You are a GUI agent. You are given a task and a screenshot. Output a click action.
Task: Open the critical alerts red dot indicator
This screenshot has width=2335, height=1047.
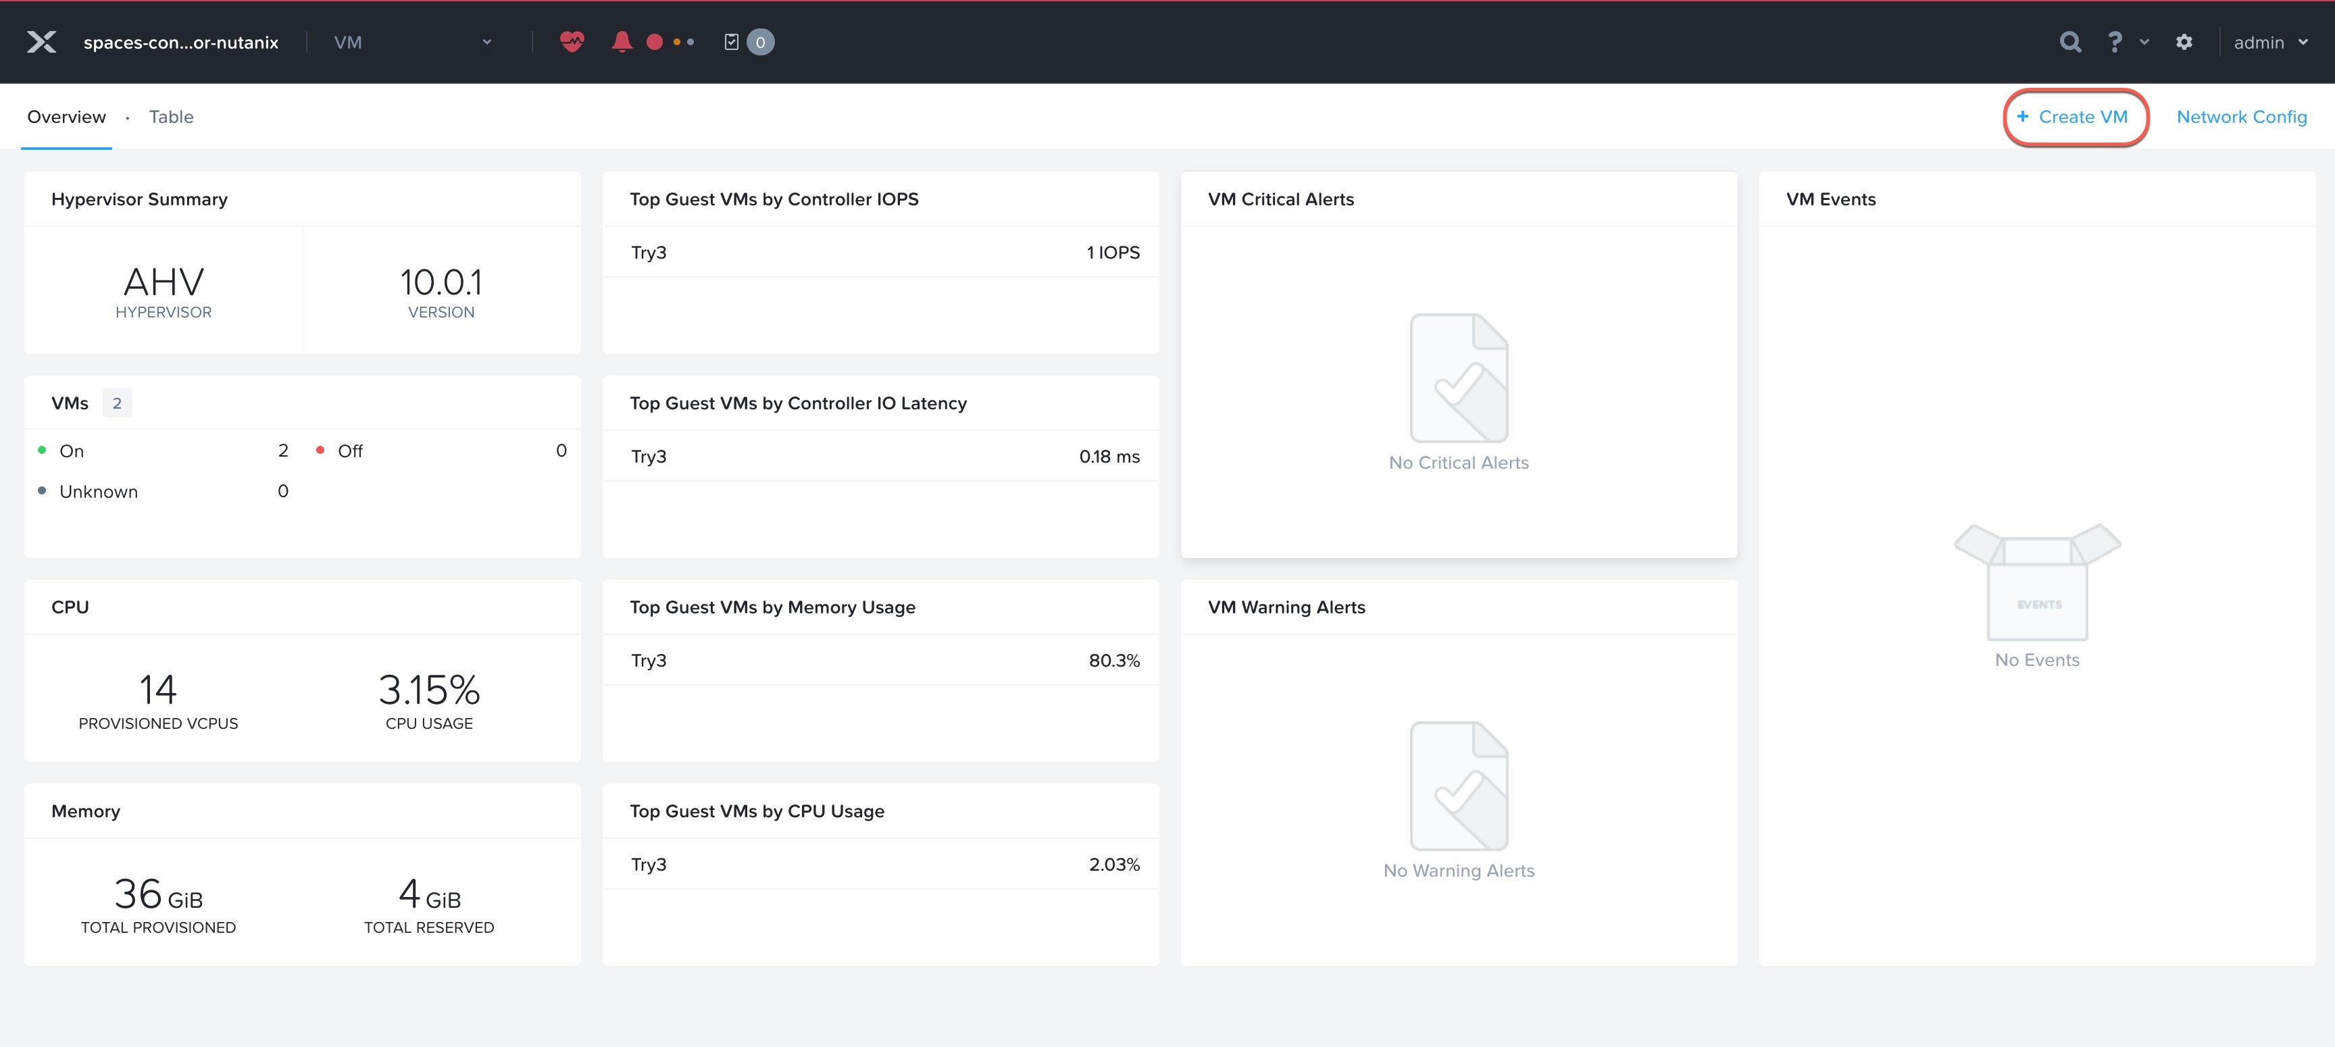(655, 42)
